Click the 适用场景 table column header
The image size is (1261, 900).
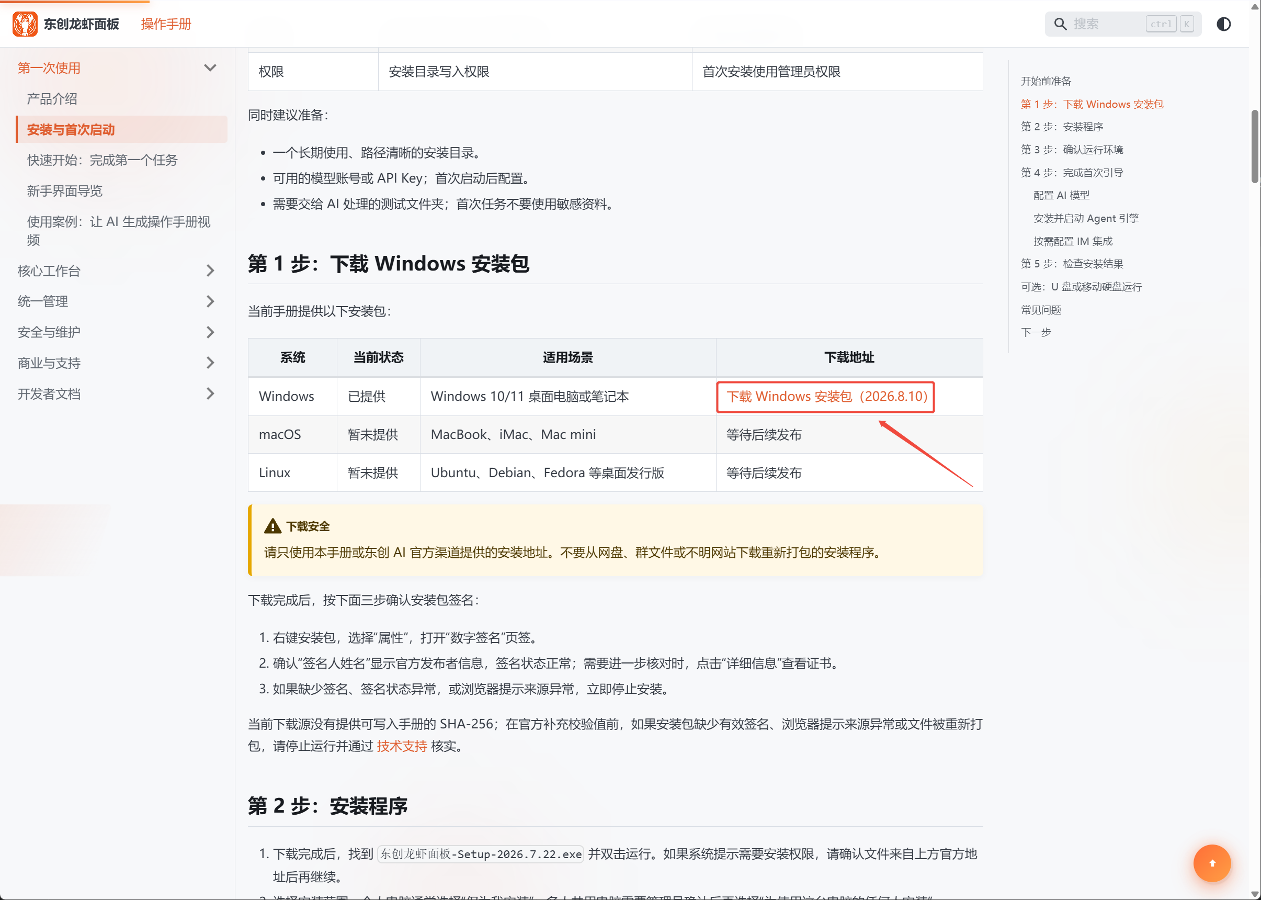(x=567, y=357)
